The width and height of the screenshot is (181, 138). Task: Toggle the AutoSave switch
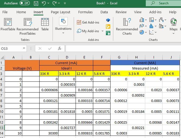[x=25, y=3]
